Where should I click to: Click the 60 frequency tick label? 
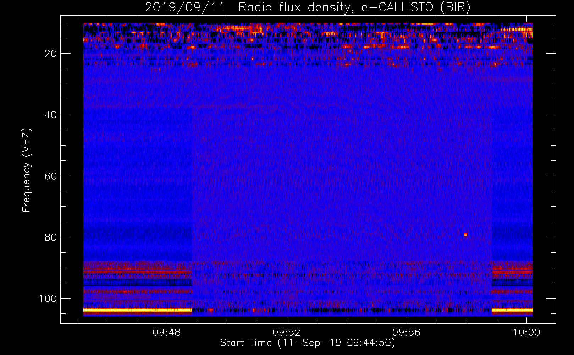[51, 176]
